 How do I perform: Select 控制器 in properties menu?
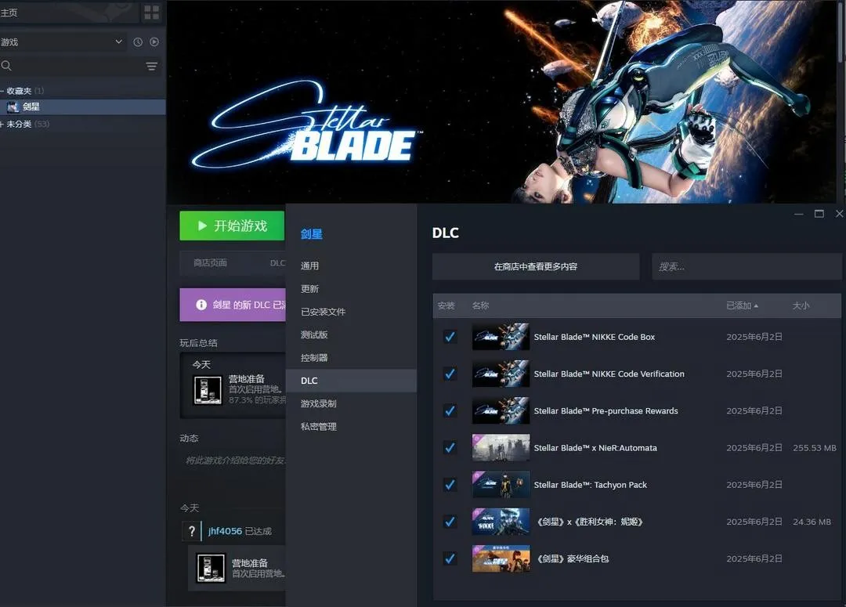click(x=314, y=357)
